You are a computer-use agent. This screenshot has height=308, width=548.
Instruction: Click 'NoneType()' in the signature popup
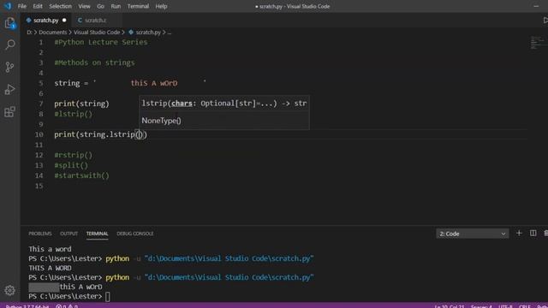point(161,121)
